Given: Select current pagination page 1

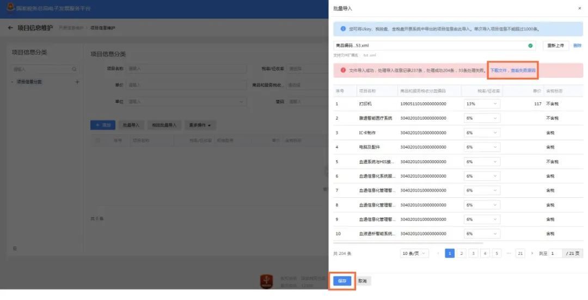Looking at the screenshot, I should 450,254.
